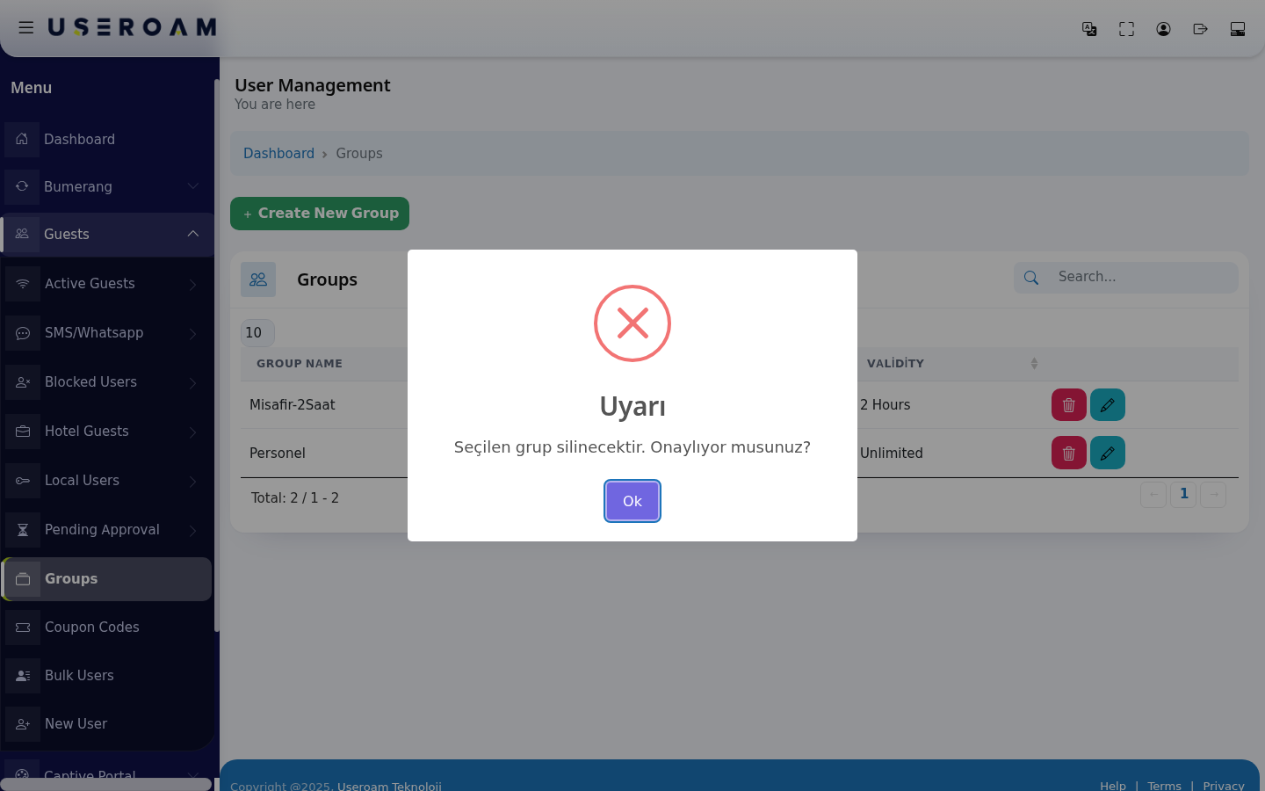Edit the Personel group
Screen dimensions: 1265x791
click(x=1108, y=453)
